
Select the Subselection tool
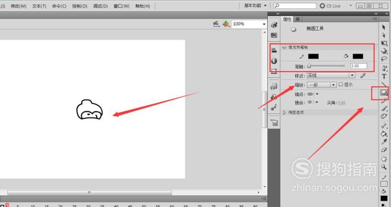coord(384,35)
